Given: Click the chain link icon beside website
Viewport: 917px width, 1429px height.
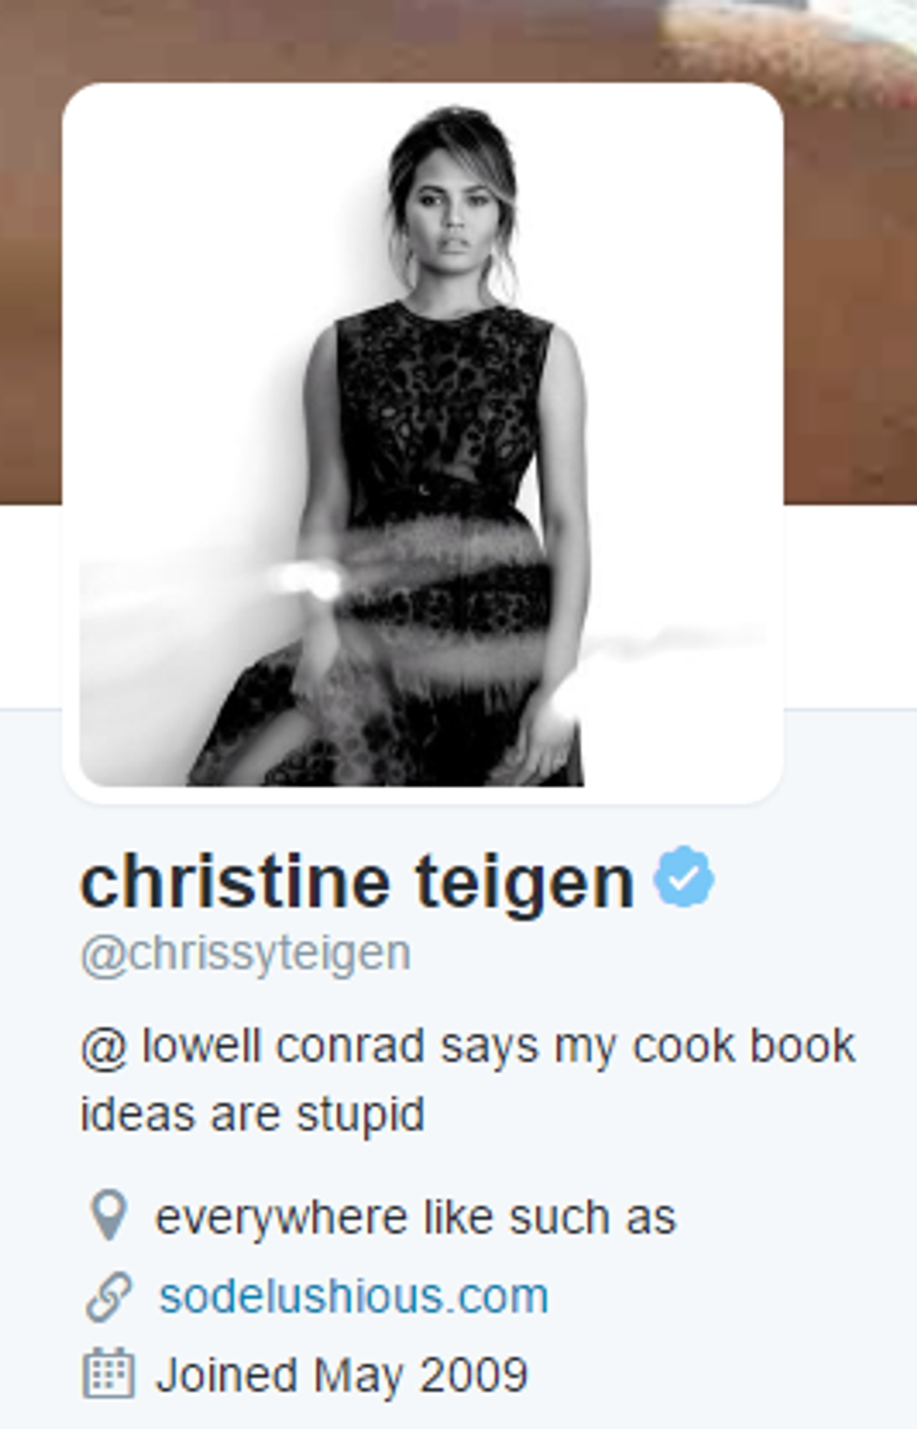Looking at the screenshot, I should click(109, 1296).
